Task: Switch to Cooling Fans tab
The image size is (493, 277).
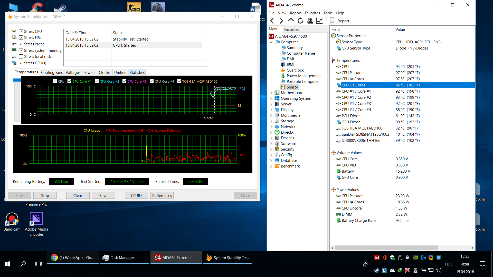Action: click(x=52, y=73)
